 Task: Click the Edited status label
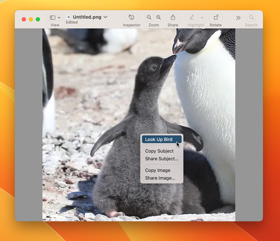point(71,22)
